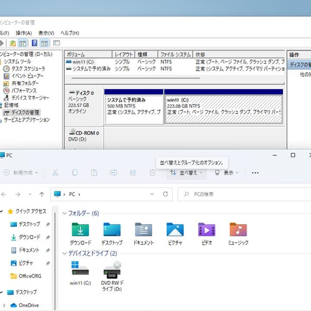Select ディスクの管理 in the tree
Screen dimensions: 311x311
click(x=25, y=112)
